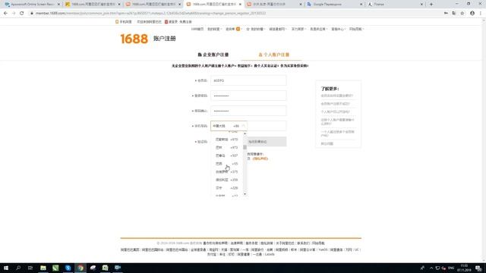Open Task View on the taskbar

pos(30,268)
